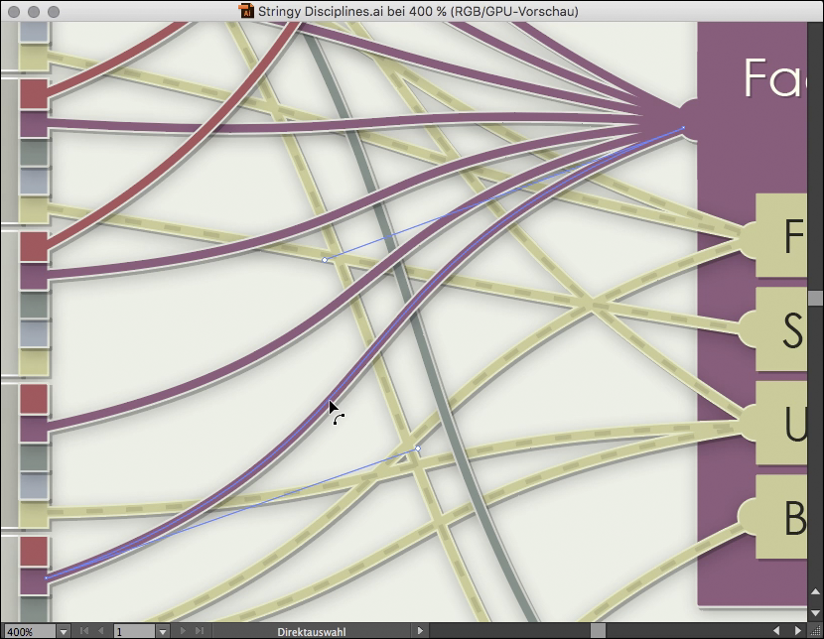Click the scroll down arrow
Image resolution: width=824 pixels, height=639 pixels.
pyautogui.click(x=816, y=613)
